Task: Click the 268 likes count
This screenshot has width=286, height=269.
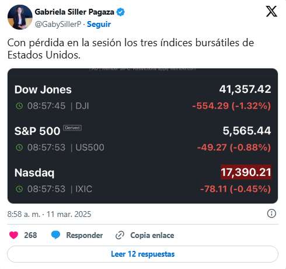Action: pyautogui.click(x=30, y=235)
